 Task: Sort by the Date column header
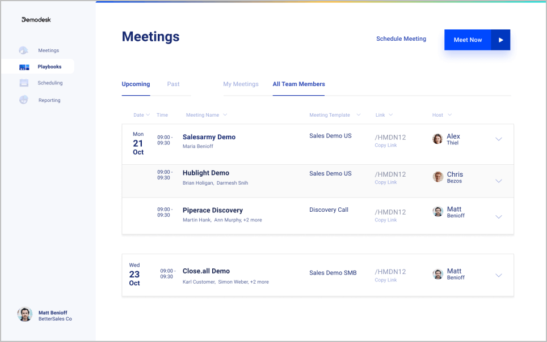[141, 115]
